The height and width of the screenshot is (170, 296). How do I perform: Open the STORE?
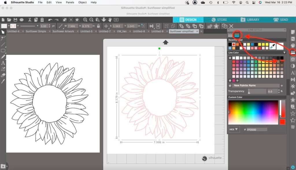[x=219, y=20]
